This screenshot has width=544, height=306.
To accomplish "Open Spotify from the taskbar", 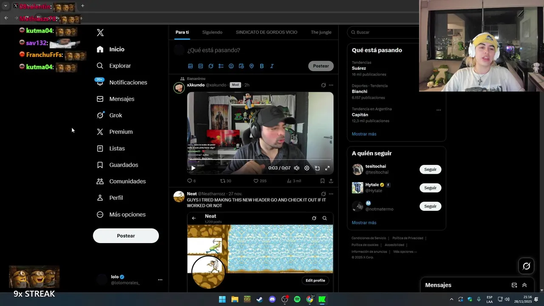I will click(297, 299).
